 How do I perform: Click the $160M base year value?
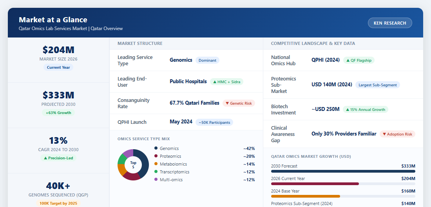click(x=408, y=191)
